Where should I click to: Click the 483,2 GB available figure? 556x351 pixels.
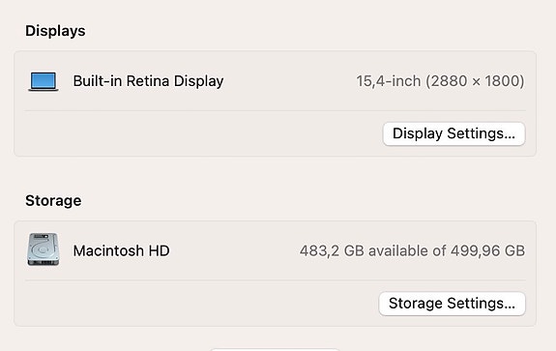pyautogui.click(x=332, y=250)
